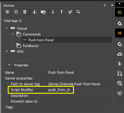This screenshot has height=113, width=124.
Task: Open the cloud sidebar icon
Action: [x=120, y=54]
